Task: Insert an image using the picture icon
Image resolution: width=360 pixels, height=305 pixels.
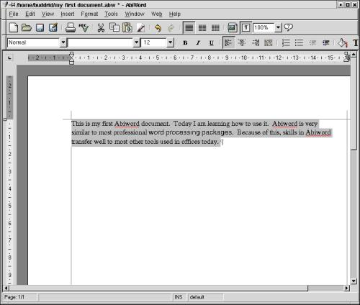Action: click(x=232, y=28)
